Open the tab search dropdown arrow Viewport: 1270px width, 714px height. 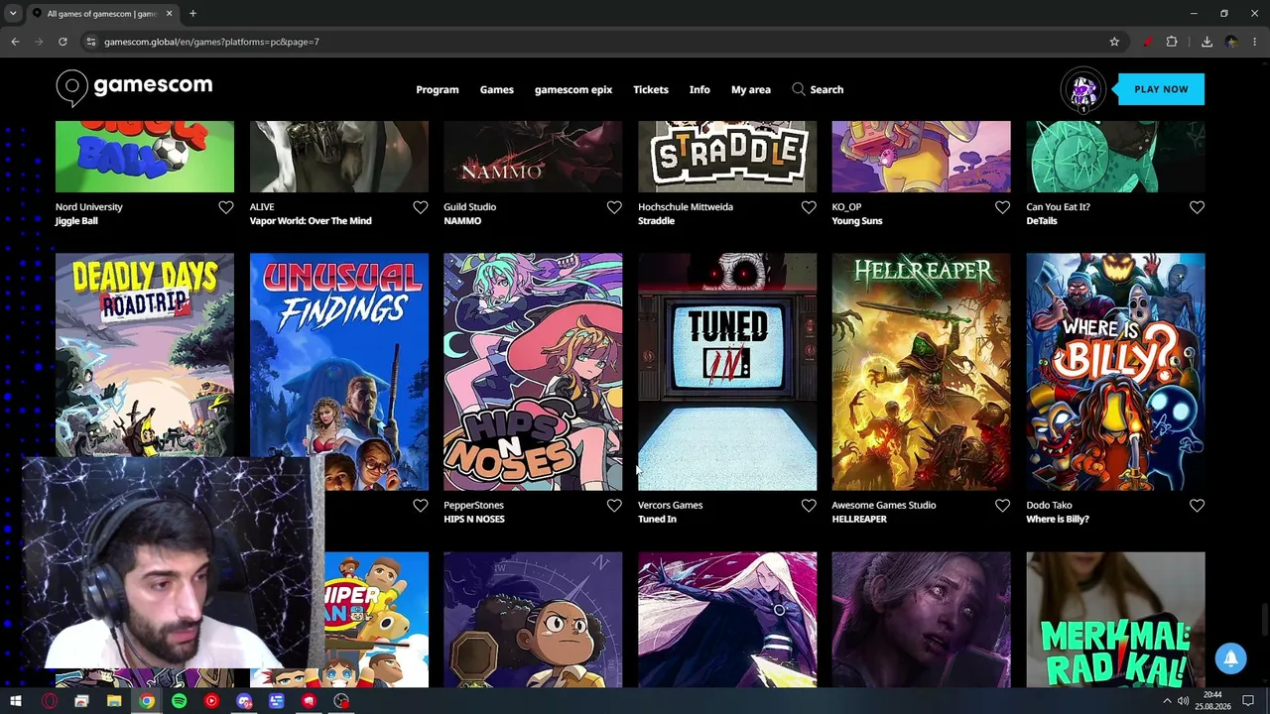pos(13,14)
